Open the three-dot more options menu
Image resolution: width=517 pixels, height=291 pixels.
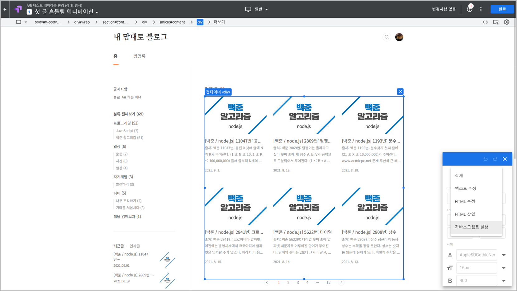(x=481, y=9)
